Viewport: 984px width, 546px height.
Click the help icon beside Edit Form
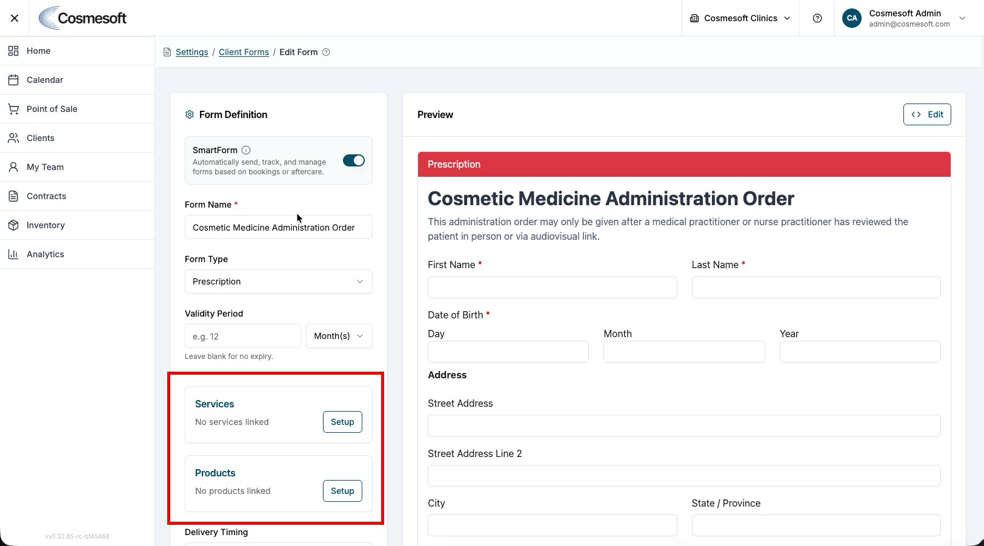pos(326,52)
